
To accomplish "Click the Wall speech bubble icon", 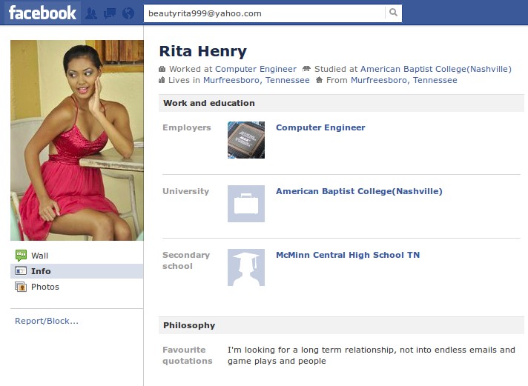I will 21,256.
